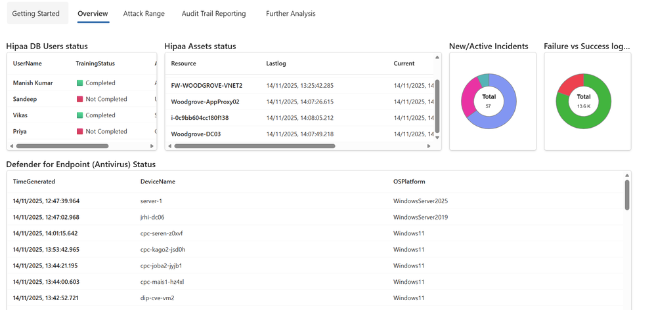Image resolution: width=656 pixels, height=310 pixels.
Task: Click the Defender table vertical scrollbar thumb
Action: [627, 194]
